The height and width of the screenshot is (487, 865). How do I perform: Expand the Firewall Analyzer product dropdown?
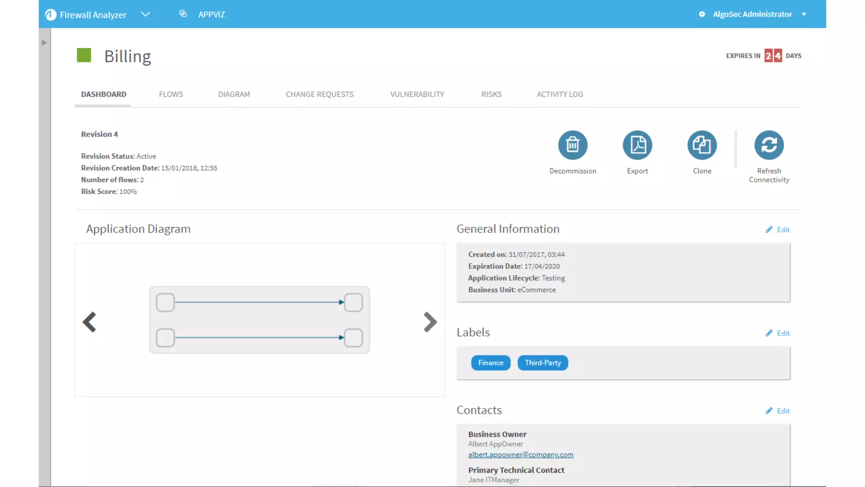(x=145, y=14)
